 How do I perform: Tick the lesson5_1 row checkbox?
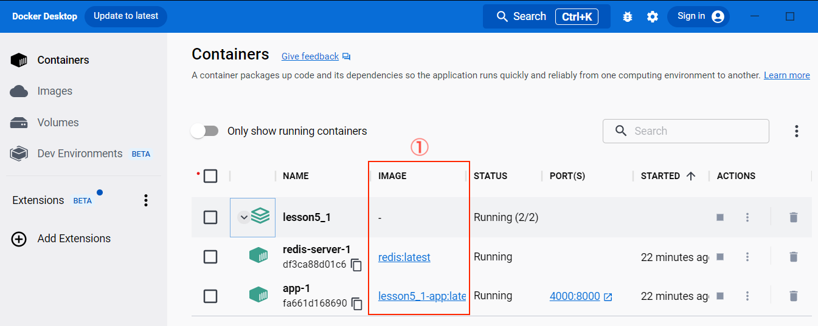(x=210, y=217)
